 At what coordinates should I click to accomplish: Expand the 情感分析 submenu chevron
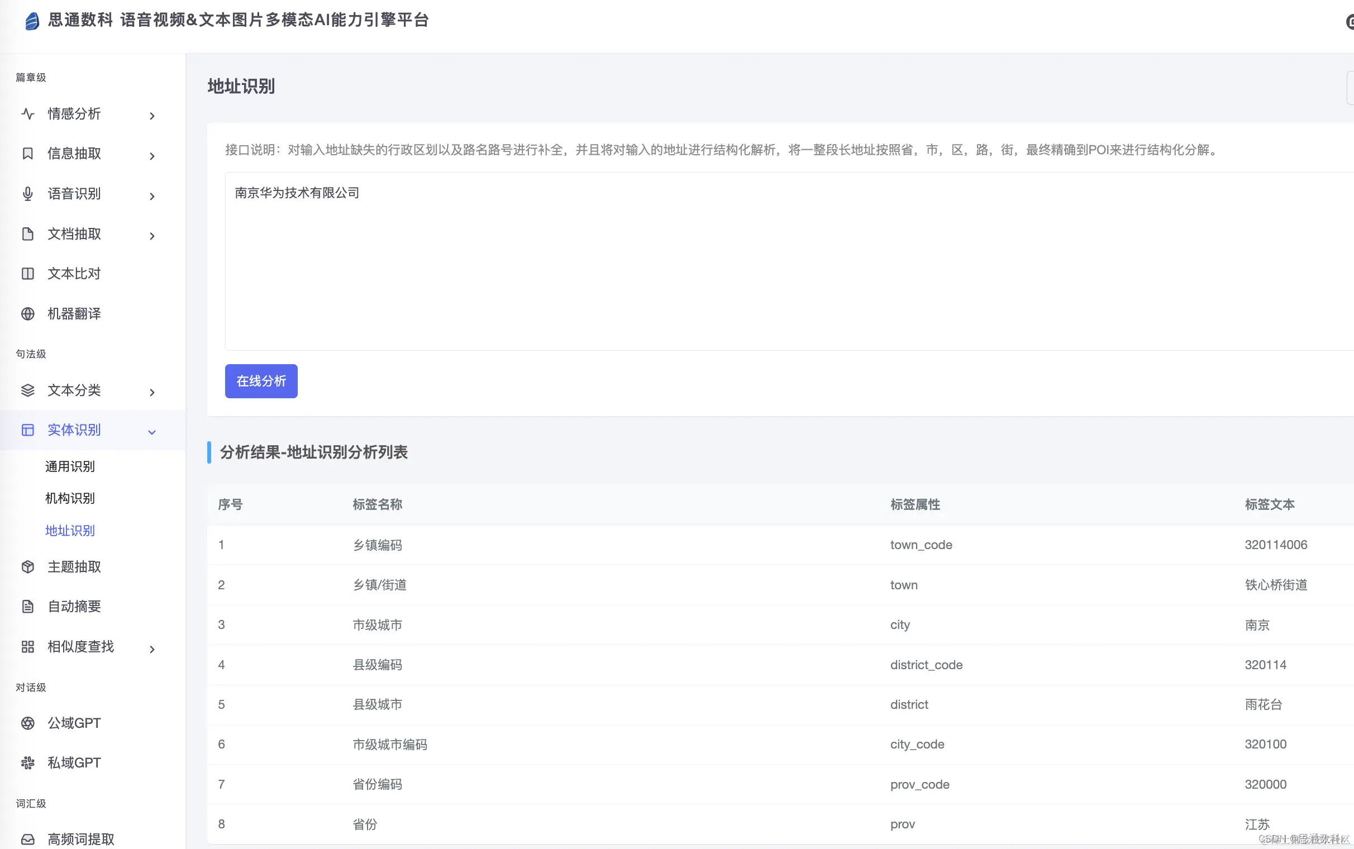point(151,116)
